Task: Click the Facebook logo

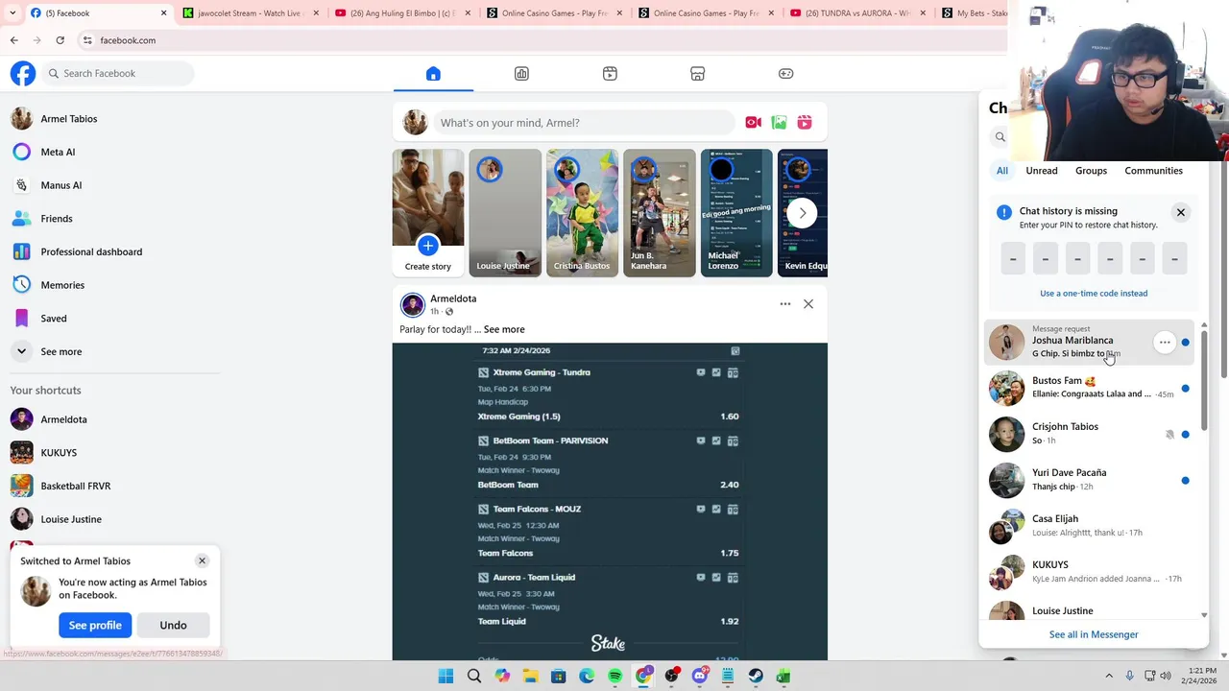Action: [23, 73]
